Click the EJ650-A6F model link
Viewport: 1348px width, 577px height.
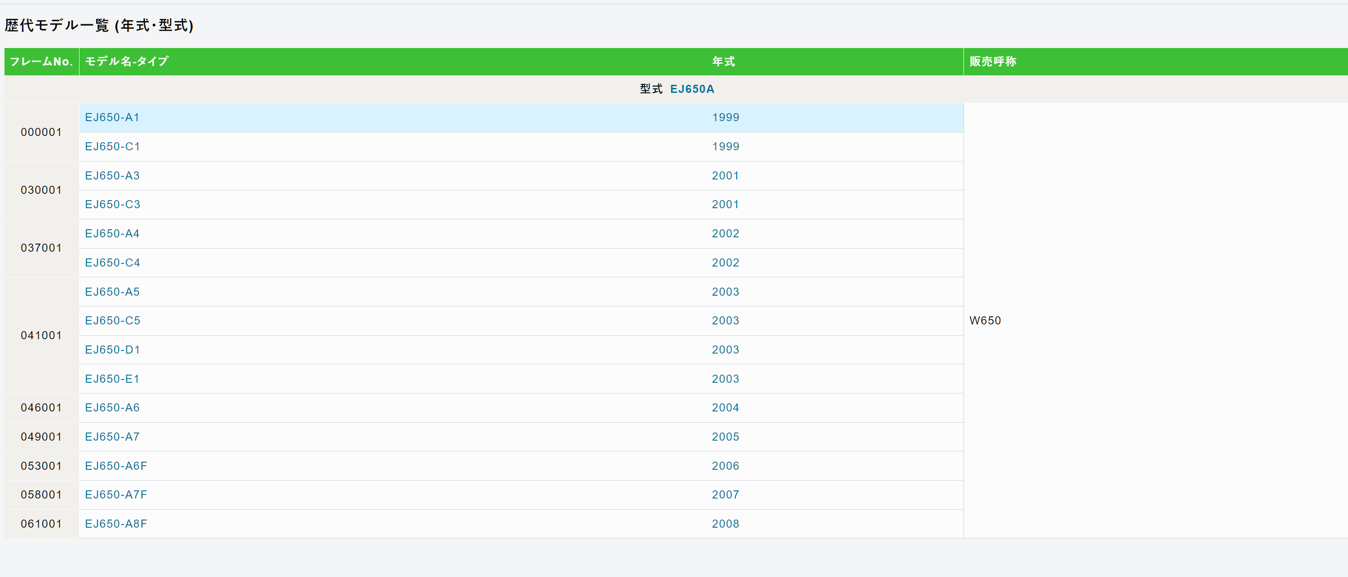115,466
